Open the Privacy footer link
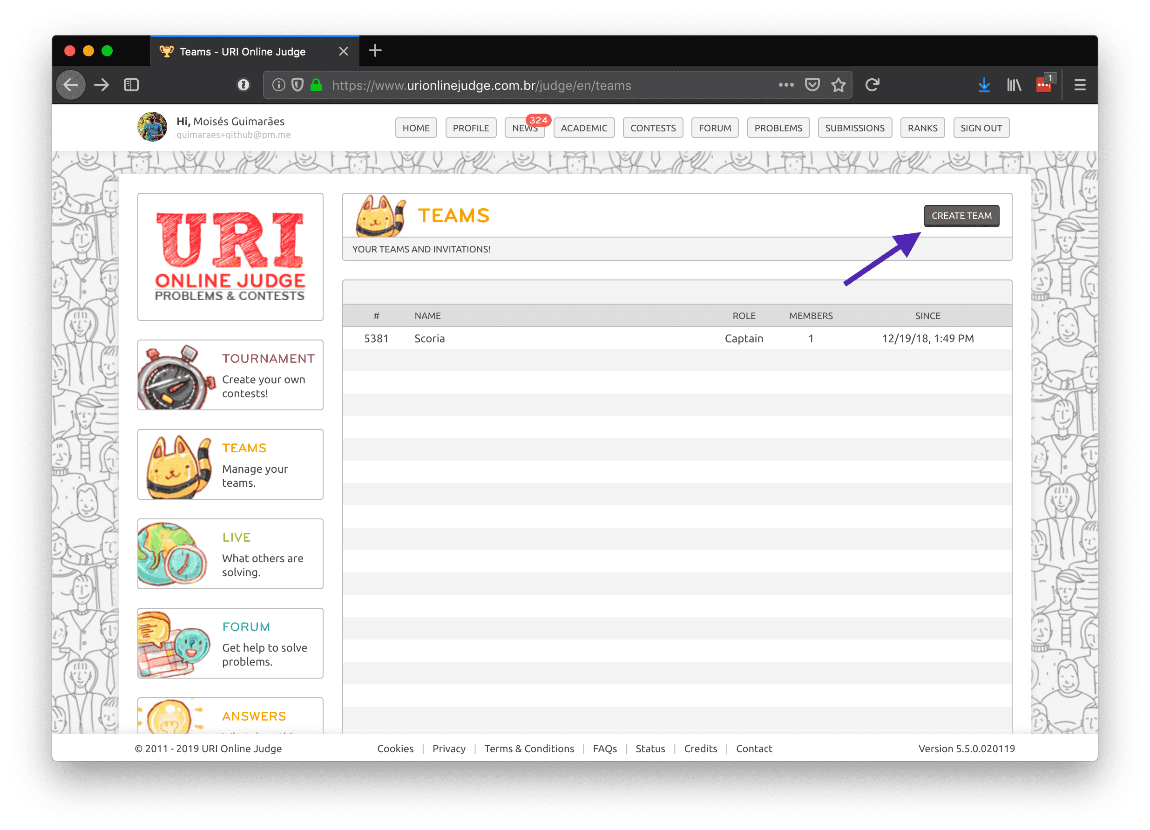 coord(449,748)
